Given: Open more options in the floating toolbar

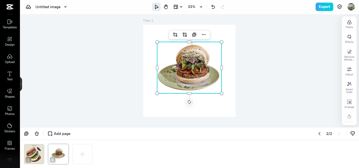Looking at the screenshot, I should point(204,35).
